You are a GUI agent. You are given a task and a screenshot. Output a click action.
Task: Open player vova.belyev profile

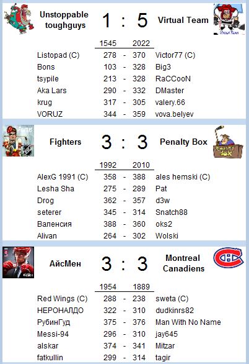174,114
